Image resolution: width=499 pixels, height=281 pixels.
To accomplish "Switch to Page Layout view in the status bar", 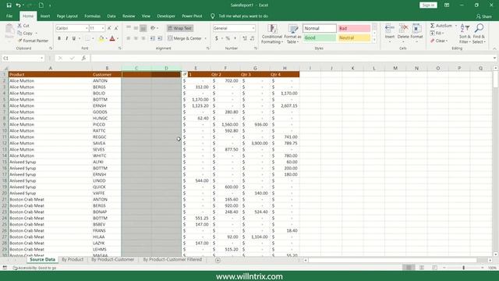I will (x=422, y=268).
